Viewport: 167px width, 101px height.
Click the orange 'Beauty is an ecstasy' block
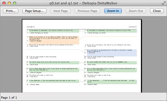(53, 40)
